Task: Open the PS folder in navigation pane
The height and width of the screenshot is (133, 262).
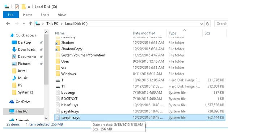Action: [20, 85]
